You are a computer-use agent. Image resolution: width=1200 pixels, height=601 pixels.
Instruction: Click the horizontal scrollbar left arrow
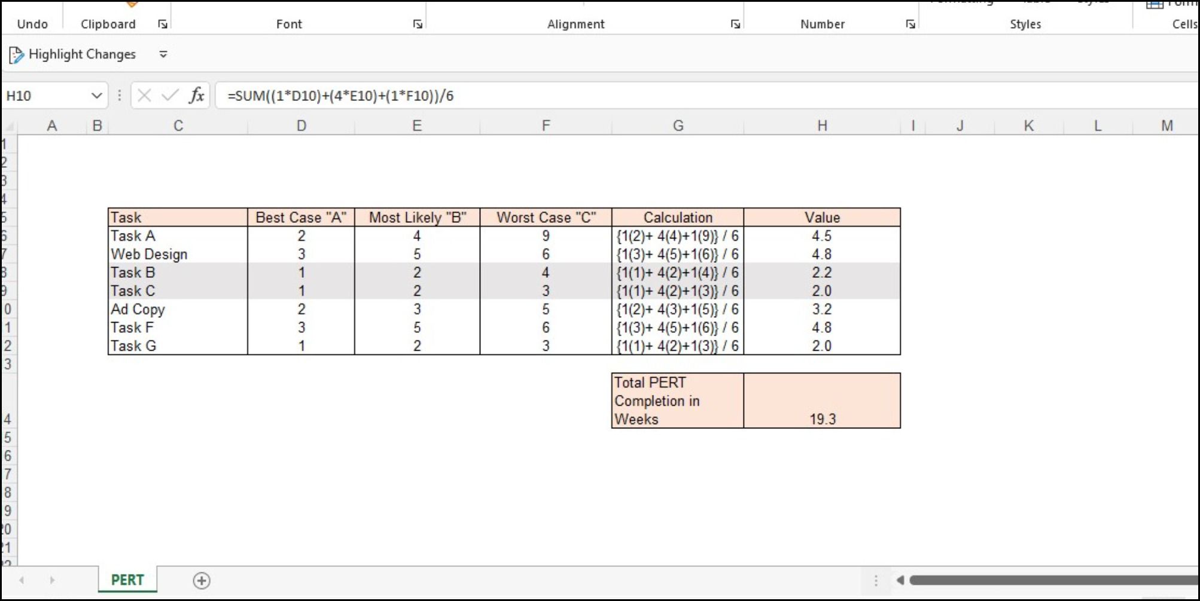coord(900,580)
